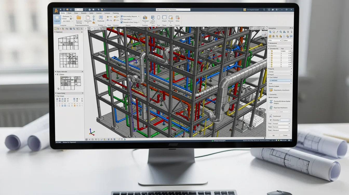Uncheck the top checkbox in the ribbon's option group

pyautogui.click(x=122, y=16)
